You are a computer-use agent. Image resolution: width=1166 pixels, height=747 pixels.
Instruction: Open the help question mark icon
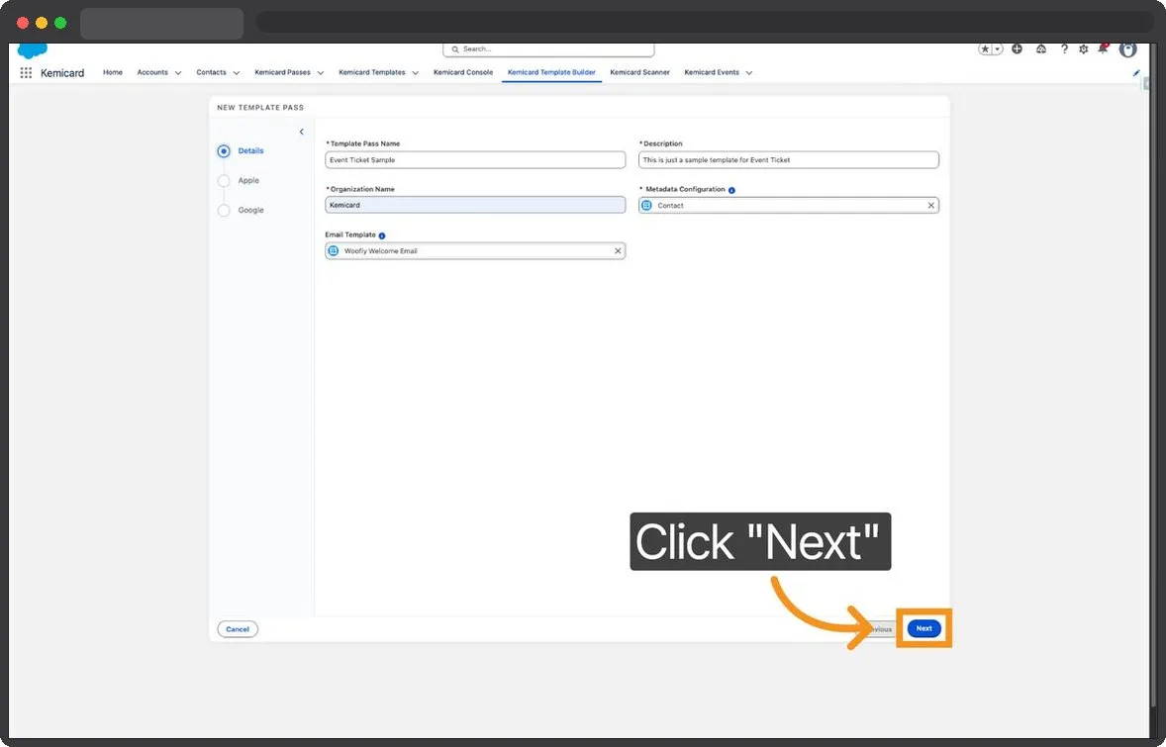click(x=1064, y=49)
